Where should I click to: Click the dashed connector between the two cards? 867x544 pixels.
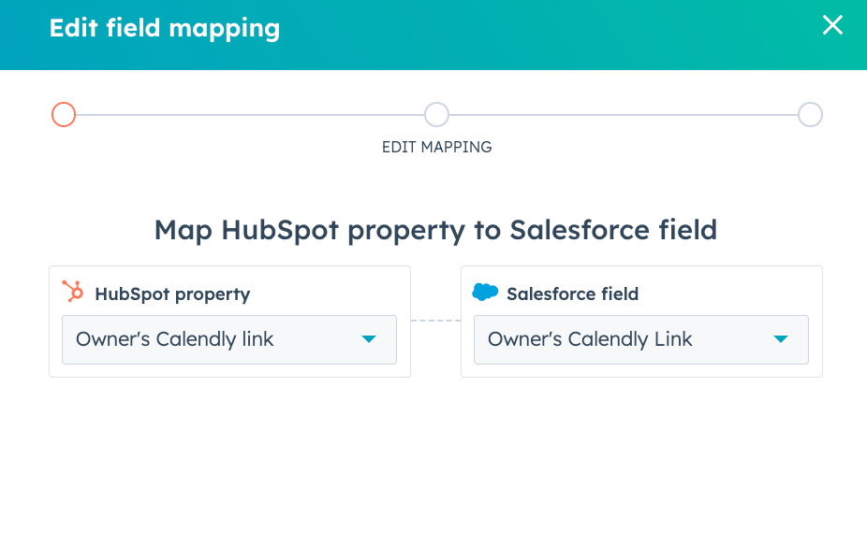435,321
